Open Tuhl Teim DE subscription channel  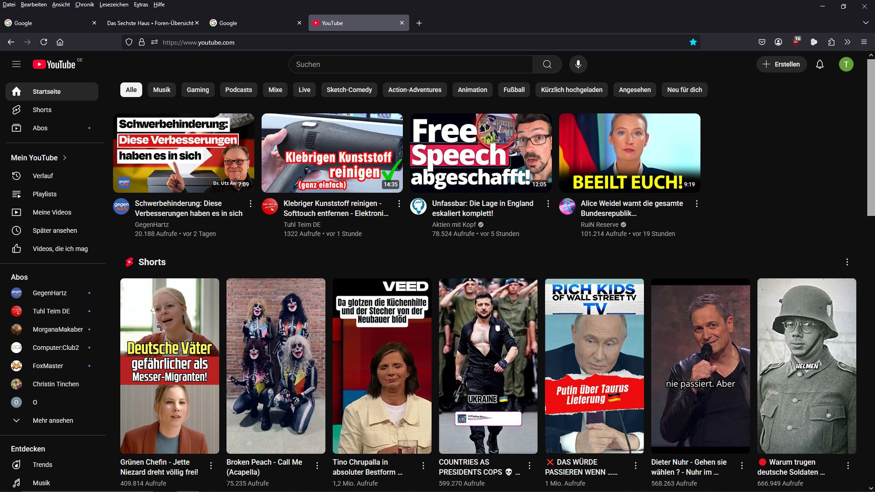click(x=52, y=311)
